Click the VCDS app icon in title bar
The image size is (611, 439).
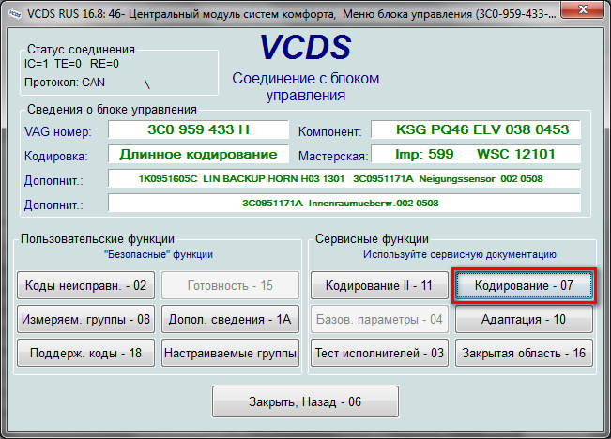tap(15, 14)
